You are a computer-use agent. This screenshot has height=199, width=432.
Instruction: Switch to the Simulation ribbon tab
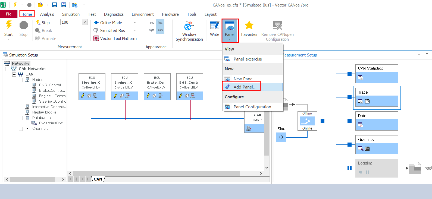[71, 14]
